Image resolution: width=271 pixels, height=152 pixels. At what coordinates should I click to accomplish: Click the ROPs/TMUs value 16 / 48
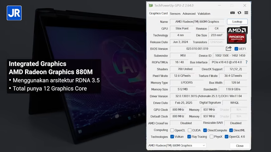click(x=179, y=62)
